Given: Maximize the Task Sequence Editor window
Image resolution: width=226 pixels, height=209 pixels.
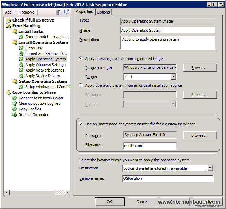Looking at the screenshot, I should pyautogui.click(x=215, y=5).
